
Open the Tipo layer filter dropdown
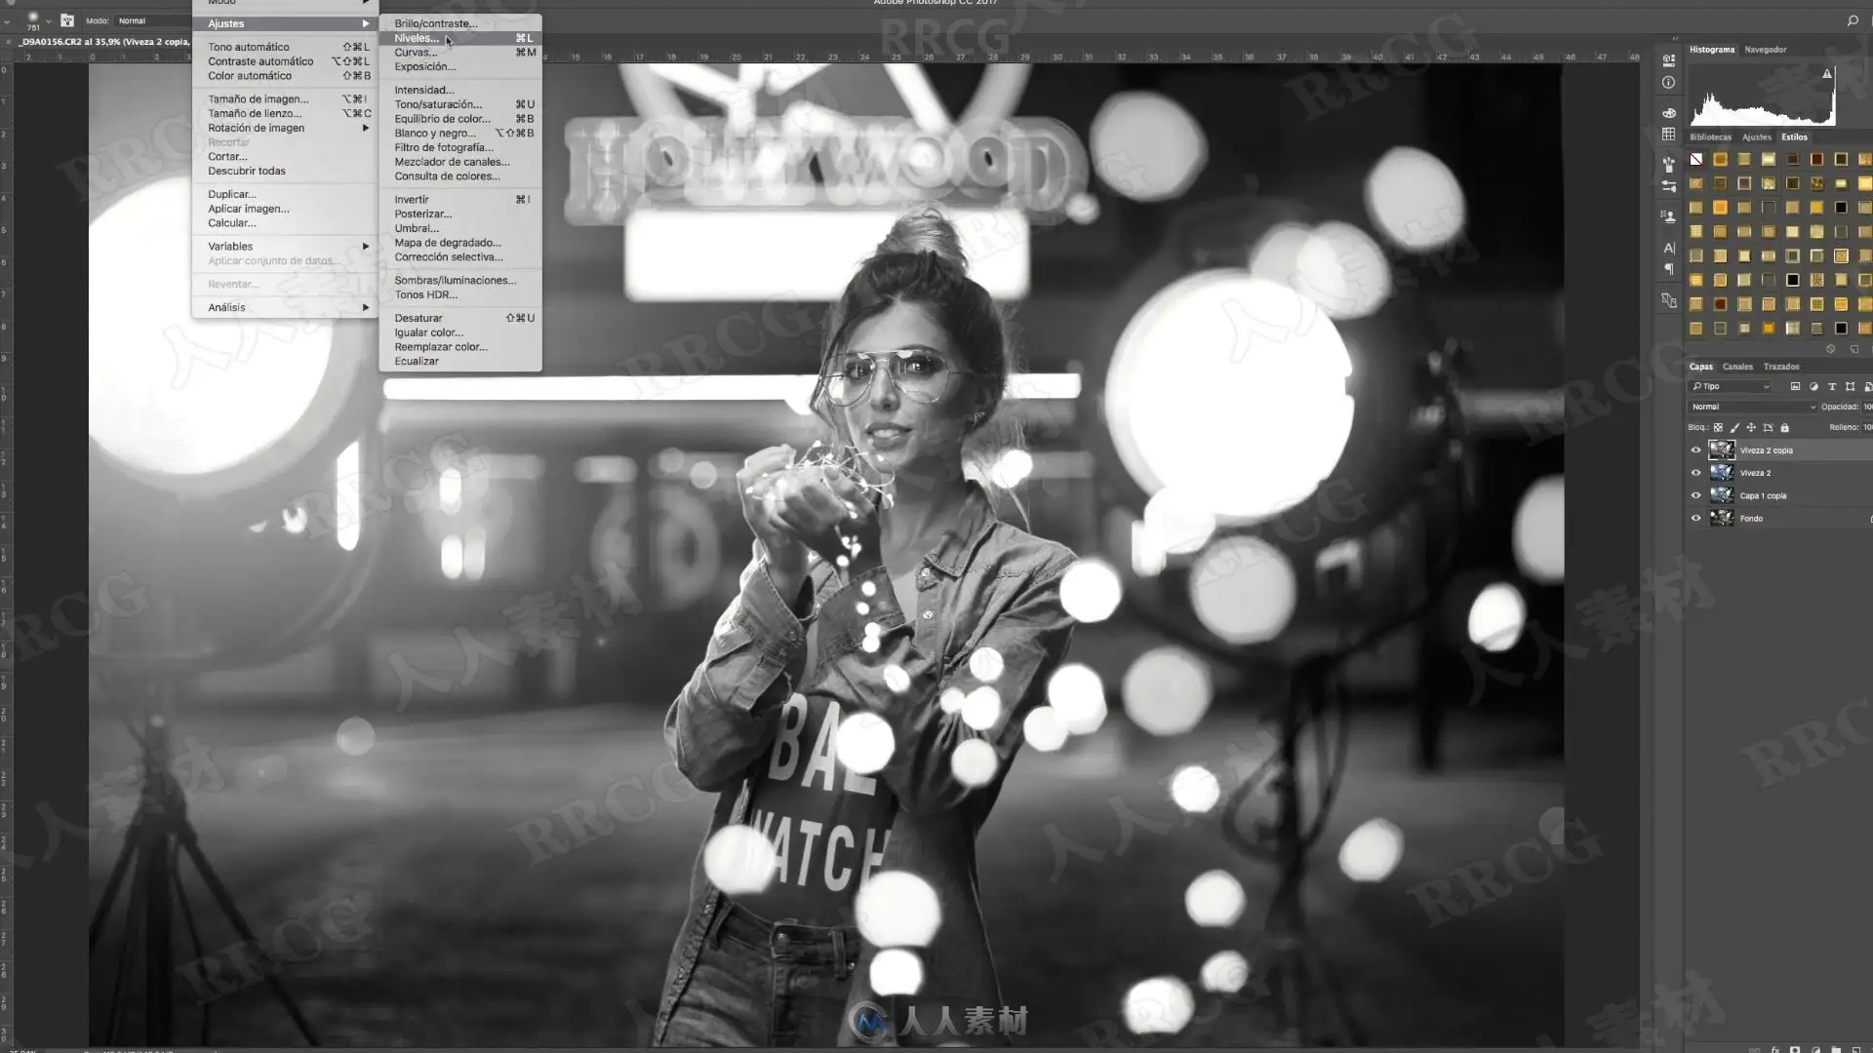click(1731, 387)
